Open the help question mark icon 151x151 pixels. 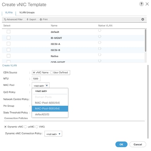tap(141, 4)
